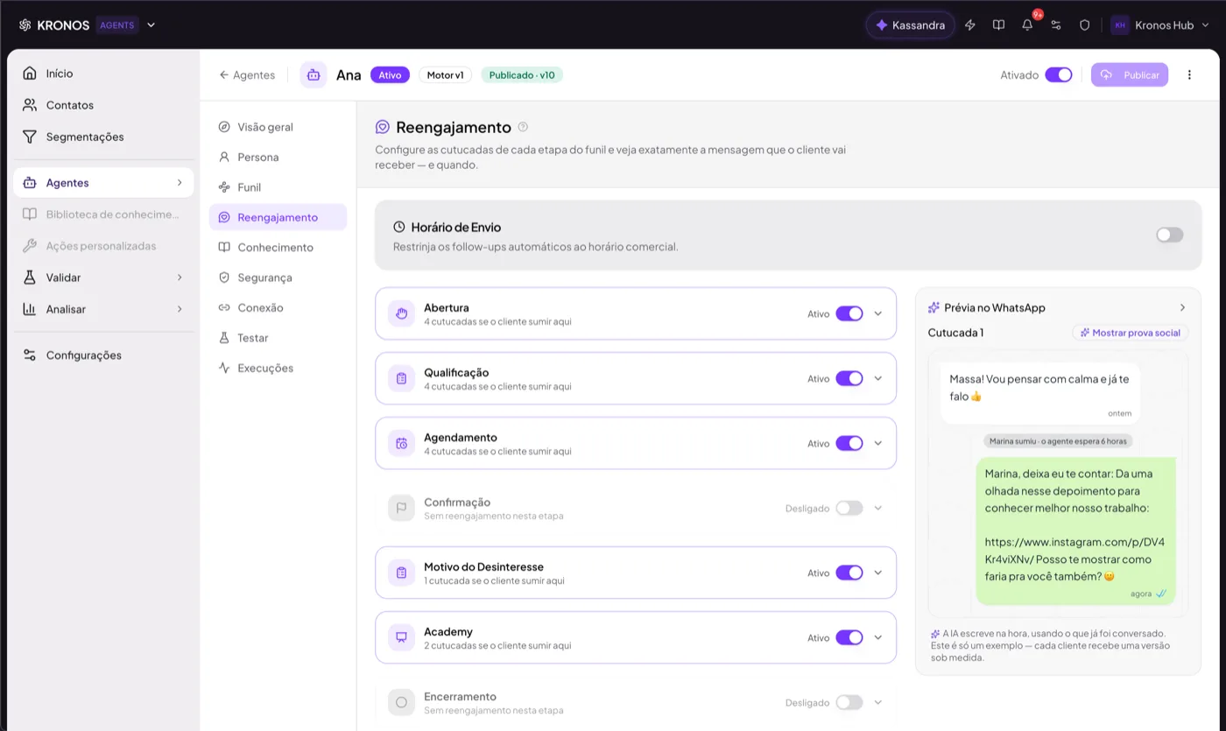Screen dimensions: 1226x731
Task: Click the Mostrar prova social button
Action: click(1131, 333)
